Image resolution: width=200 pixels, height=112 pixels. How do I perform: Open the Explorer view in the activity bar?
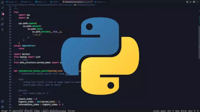(x=2, y=2)
